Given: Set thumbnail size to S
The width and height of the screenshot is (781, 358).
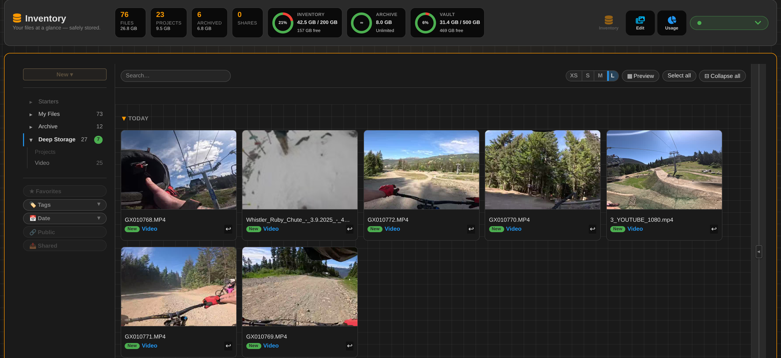Looking at the screenshot, I should click(588, 76).
